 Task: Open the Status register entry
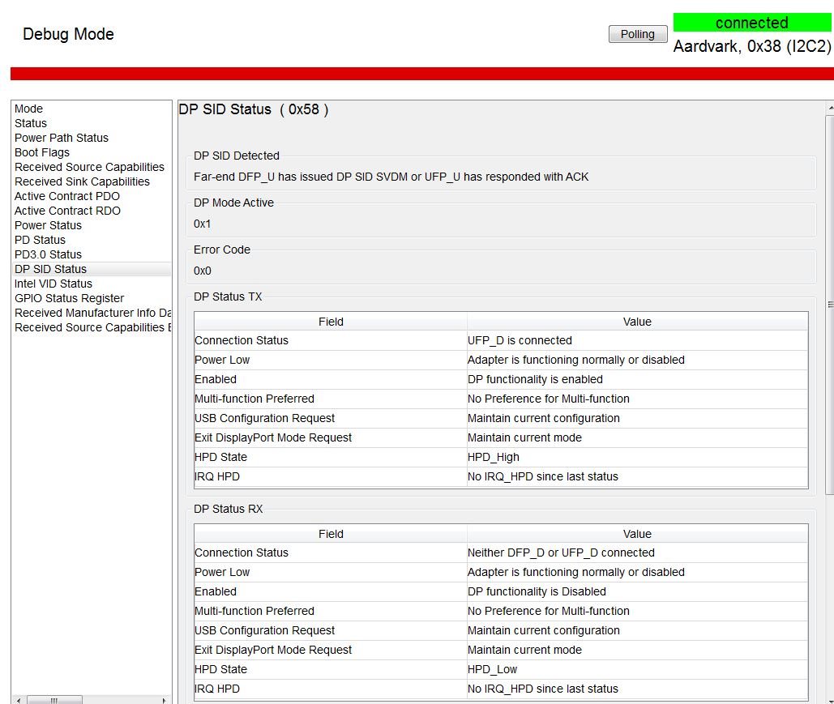pyautogui.click(x=30, y=123)
